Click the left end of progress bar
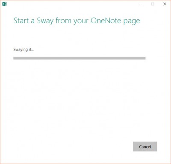 (15, 58)
